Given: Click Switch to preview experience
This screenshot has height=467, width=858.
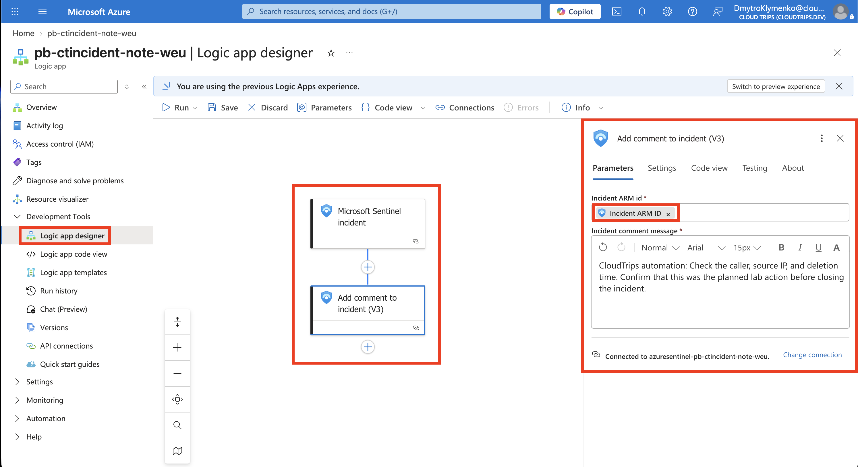Looking at the screenshot, I should click(776, 86).
